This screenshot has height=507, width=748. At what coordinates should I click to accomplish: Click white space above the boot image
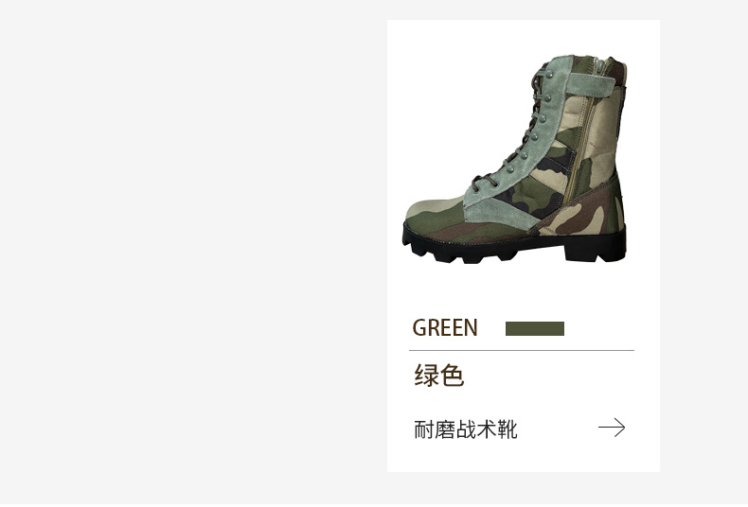point(524,37)
